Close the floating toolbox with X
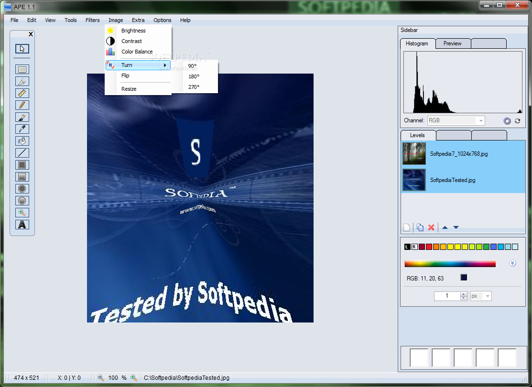The image size is (532, 387). click(31, 34)
